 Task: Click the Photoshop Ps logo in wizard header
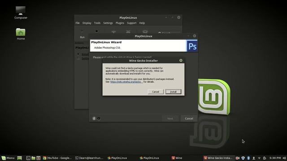click(192, 46)
